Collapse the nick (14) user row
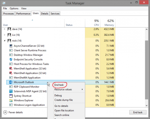This screenshot has width=150, height=119. click(4, 41)
